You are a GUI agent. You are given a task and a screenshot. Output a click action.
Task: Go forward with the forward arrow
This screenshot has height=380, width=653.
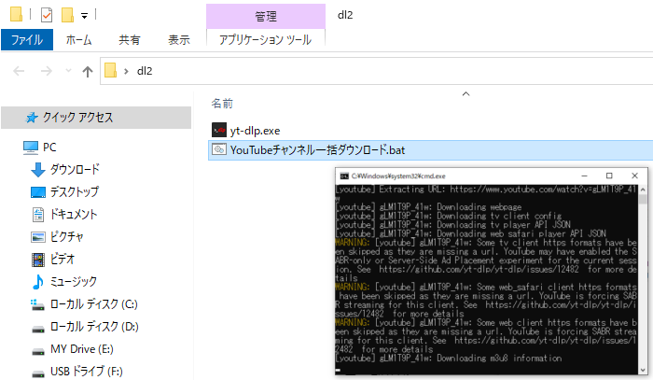tap(47, 71)
